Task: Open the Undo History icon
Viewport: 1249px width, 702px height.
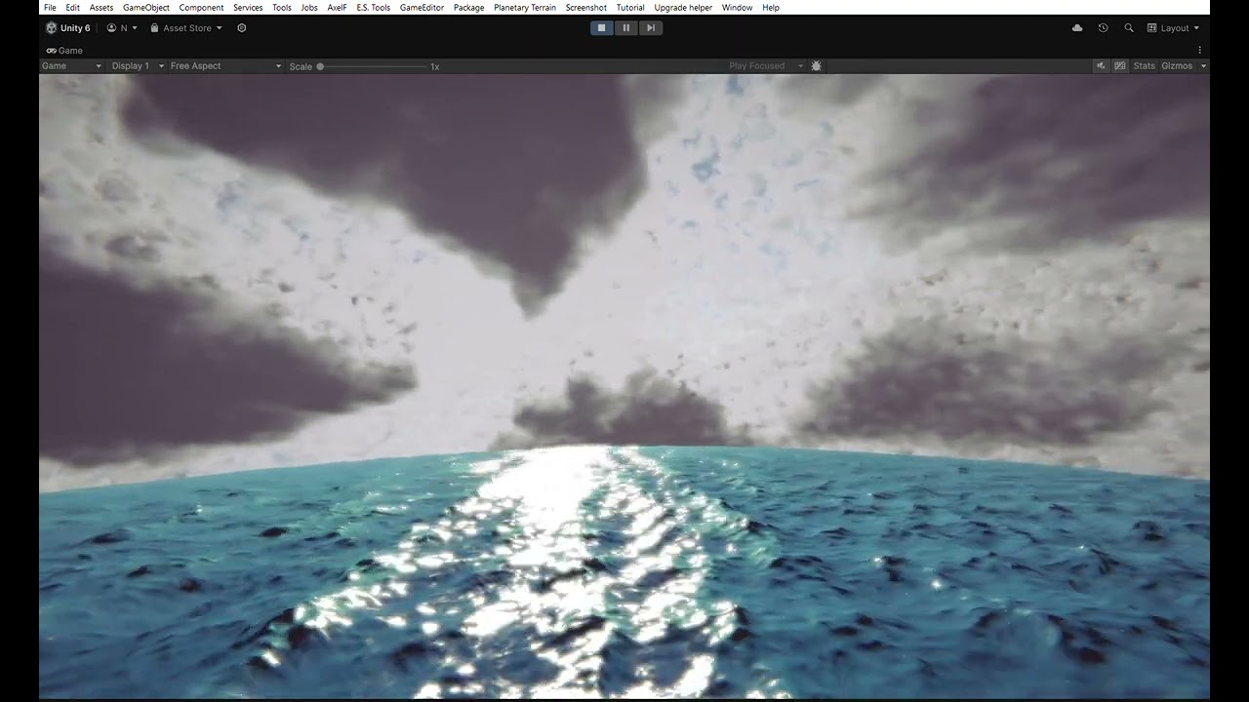Action: pyautogui.click(x=1103, y=28)
